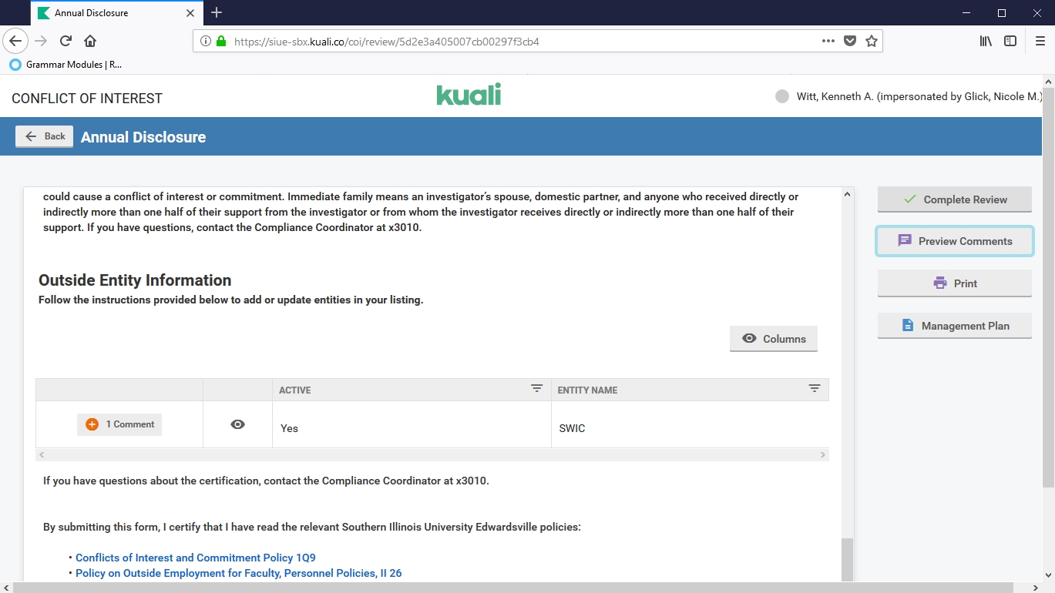Bookmark this page with the star icon
The height and width of the screenshot is (593, 1055).
(871, 41)
